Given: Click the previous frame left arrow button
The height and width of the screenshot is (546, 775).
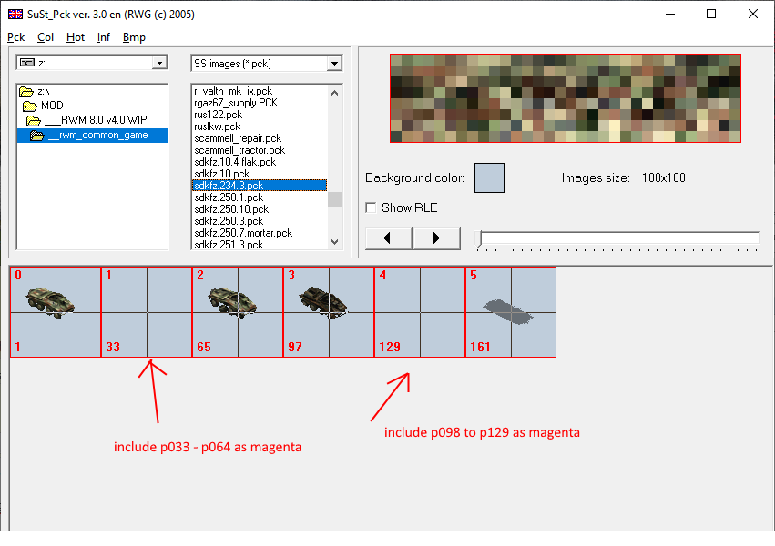Looking at the screenshot, I should coord(389,238).
